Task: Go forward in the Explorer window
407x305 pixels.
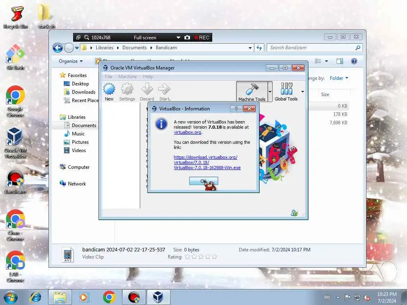Action: point(69,48)
